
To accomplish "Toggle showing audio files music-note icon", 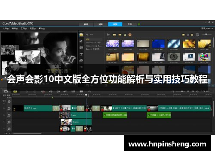I will tap(125, 35).
